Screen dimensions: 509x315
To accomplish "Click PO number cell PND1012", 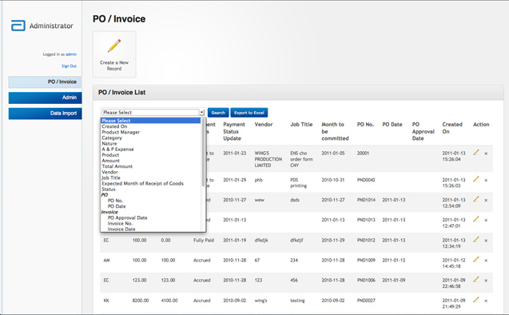I will point(366,241).
